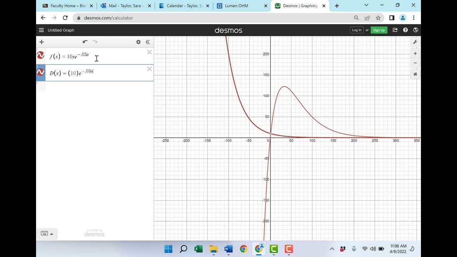Zoom out of the graph
This screenshot has height=257, width=457.
click(415, 63)
